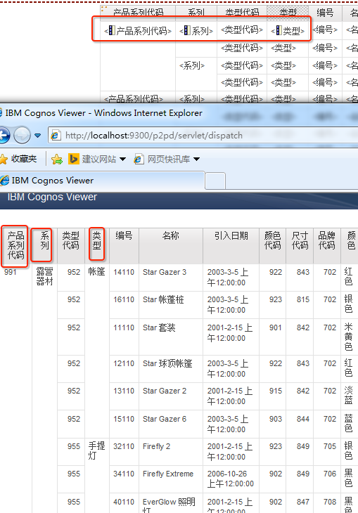This screenshot has width=358, height=513.
Task: Click the 尺寸代码 column header
Action: (x=300, y=246)
